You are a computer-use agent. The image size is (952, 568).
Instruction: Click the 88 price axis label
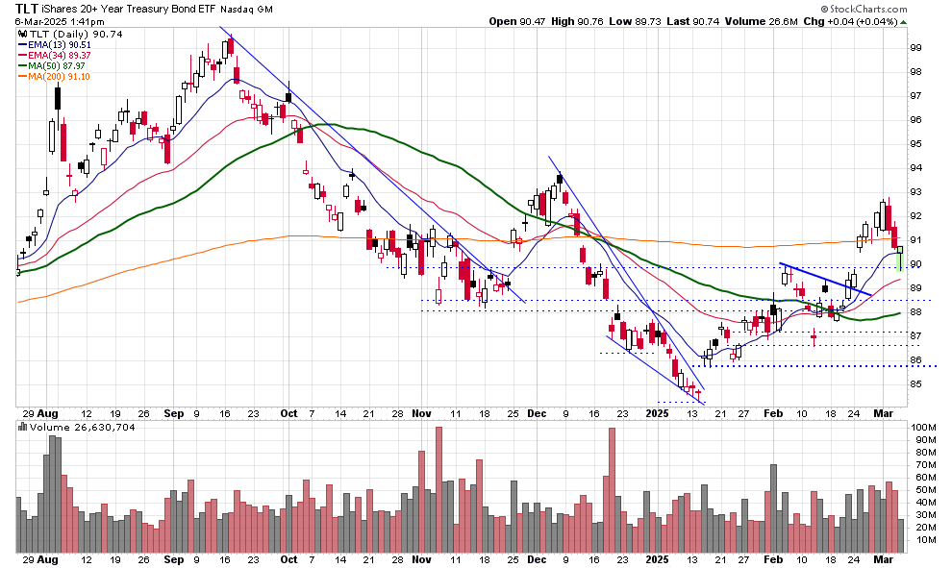(915, 312)
